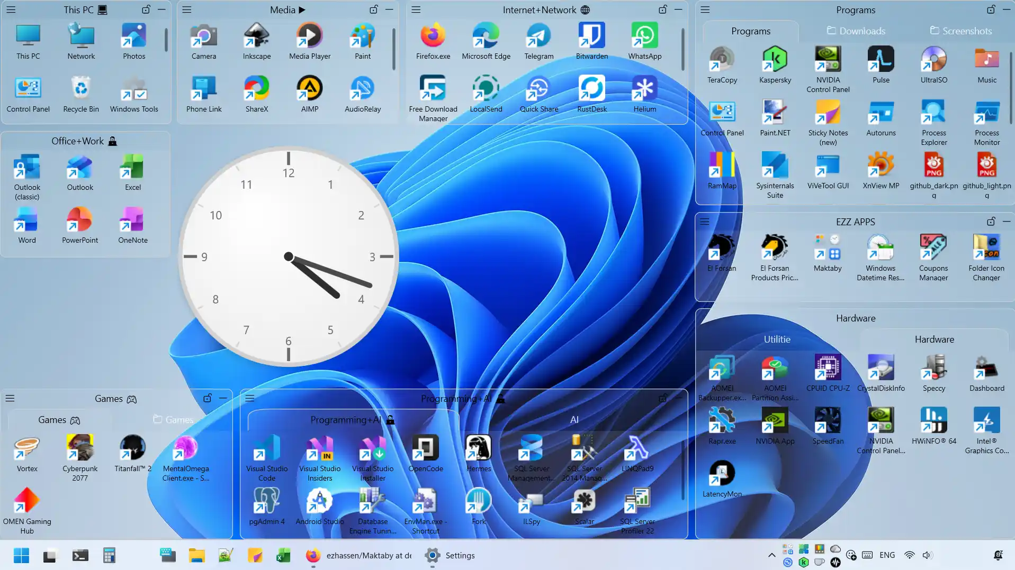Click ENG language indicator

point(887,555)
